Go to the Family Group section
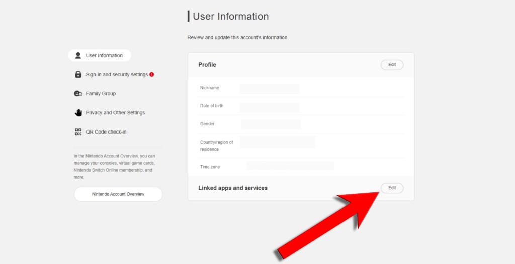The width and height of the screenshot is (515, 264). click(x=101, y=94)
